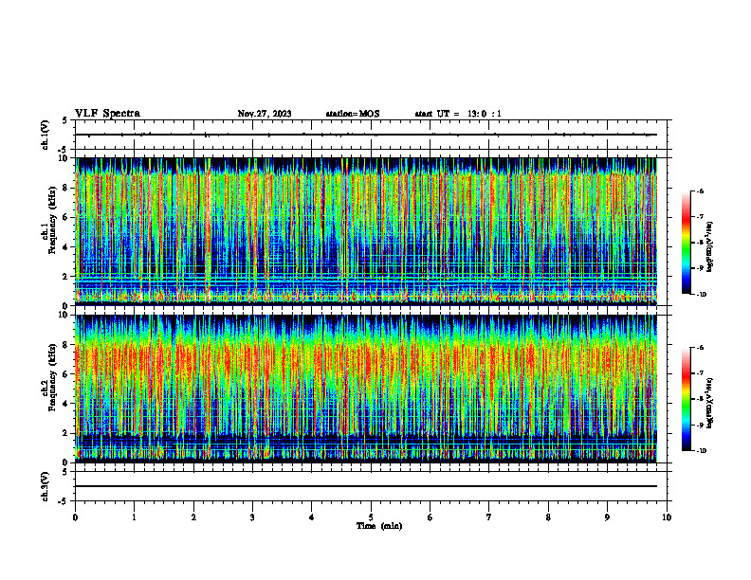Click the "-7" label on ch.2 color bar
751x580 pixels.
point(700,373)
